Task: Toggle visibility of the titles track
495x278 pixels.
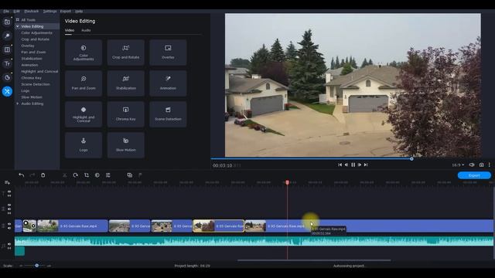Action: click(9, 192)
